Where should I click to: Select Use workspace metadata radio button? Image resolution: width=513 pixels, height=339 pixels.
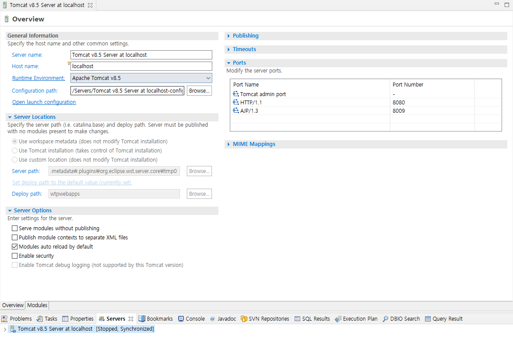point(14,142)
